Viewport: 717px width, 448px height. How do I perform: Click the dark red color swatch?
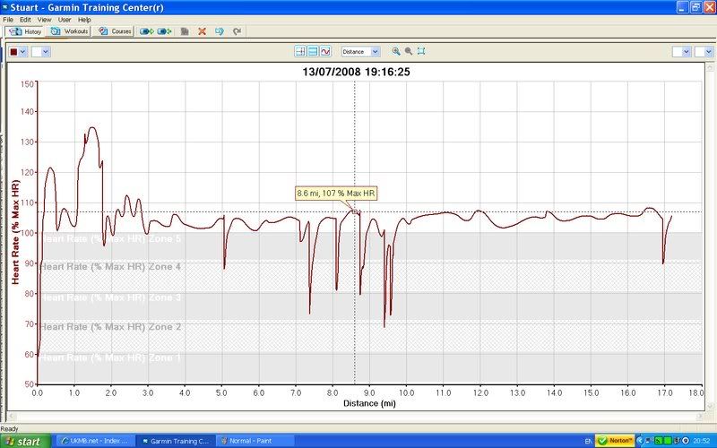point(13,52)
